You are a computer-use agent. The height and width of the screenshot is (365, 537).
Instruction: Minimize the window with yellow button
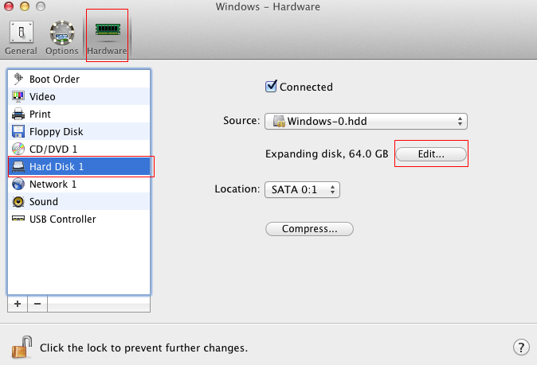coord(25,6)
